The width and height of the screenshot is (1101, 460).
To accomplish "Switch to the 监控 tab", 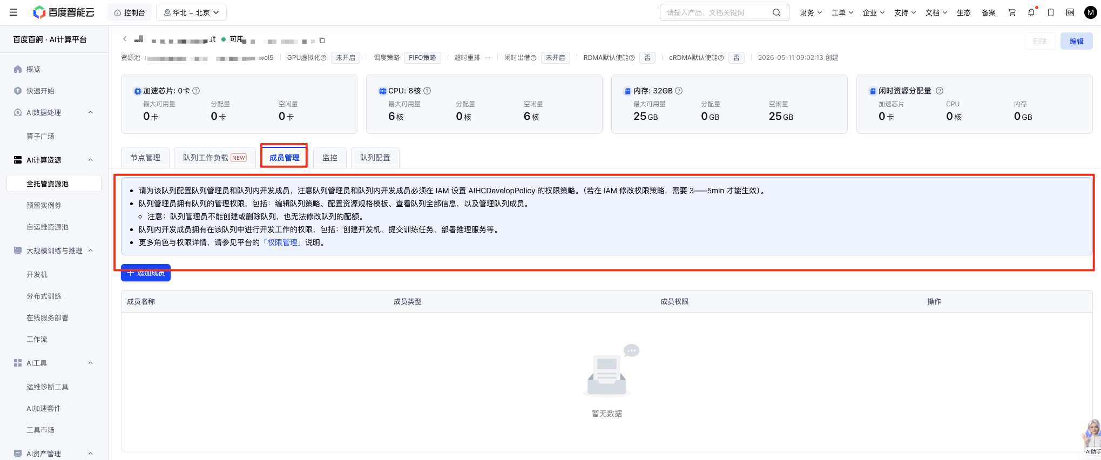I will tap(330, 158).
